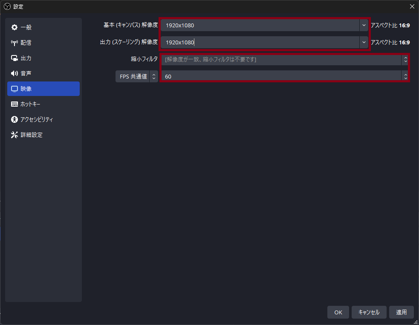419x325 pixels.
Task: Click the keyboard icon for ホットキー
Action: pos(14,104)
